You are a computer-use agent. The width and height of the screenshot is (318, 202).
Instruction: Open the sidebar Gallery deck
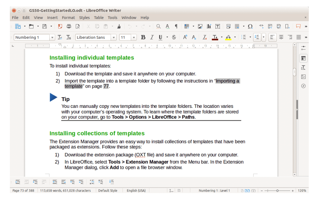303,77
